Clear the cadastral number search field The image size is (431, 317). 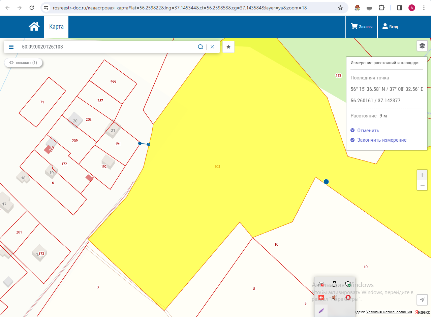(x=212, y=47)
